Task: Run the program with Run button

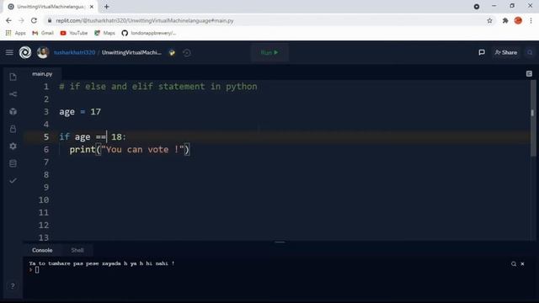Action: tap(269, 52)
